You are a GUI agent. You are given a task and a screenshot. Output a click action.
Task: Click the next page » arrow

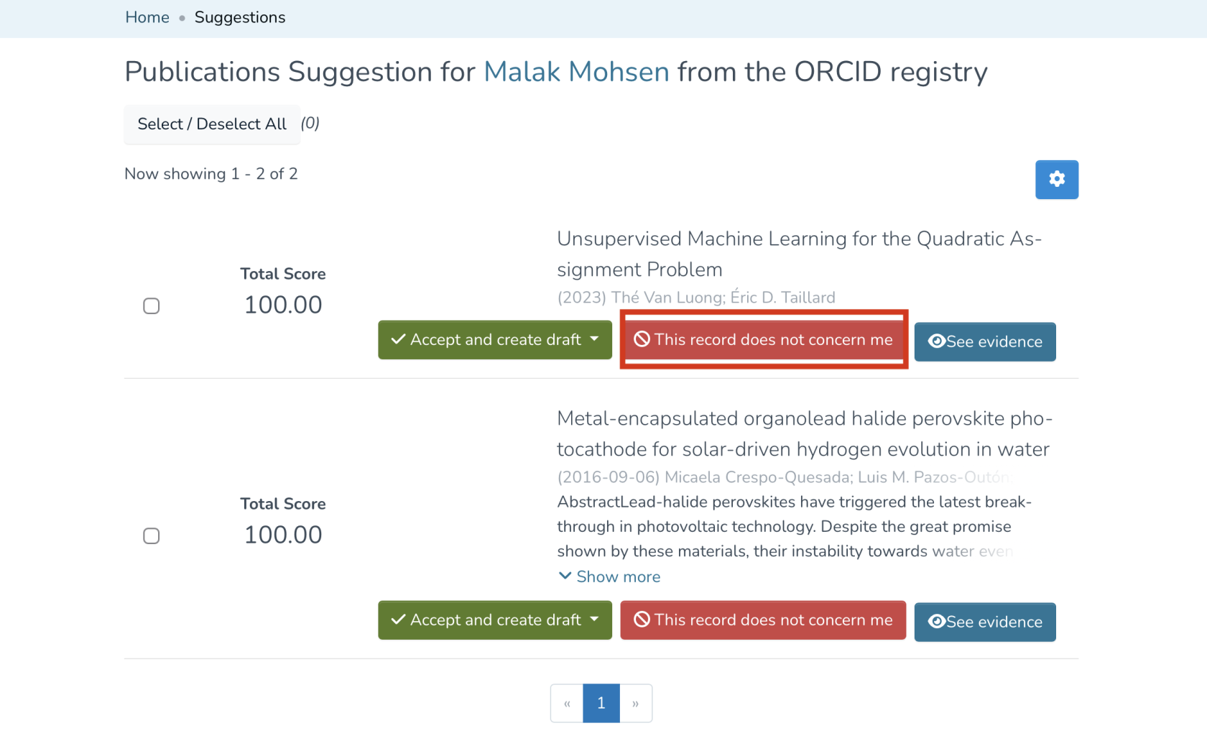pos(635,703)
